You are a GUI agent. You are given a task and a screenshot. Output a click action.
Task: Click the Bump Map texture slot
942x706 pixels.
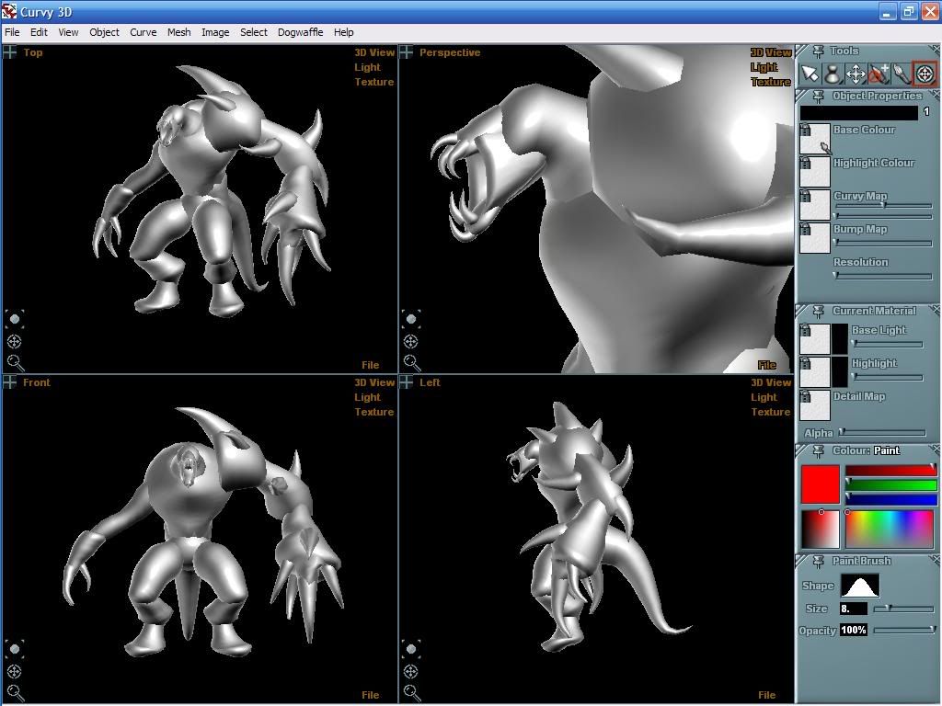click(815, 238)
